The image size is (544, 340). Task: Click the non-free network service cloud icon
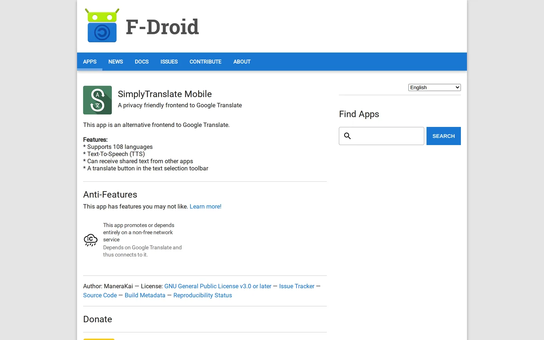pos(91,240)
